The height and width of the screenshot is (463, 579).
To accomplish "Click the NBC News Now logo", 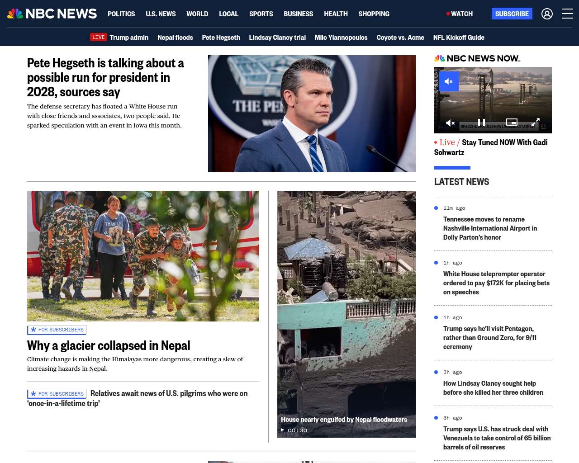I will (x=477, y=58).
